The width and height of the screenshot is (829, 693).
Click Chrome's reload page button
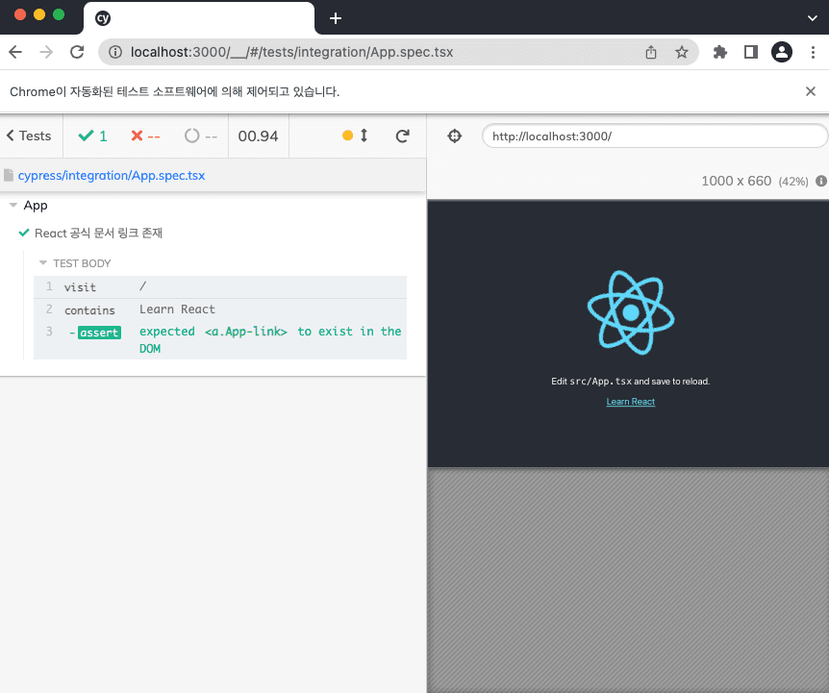(x=77, y=53)
